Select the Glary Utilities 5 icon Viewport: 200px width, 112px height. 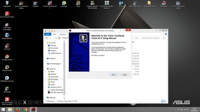pyautogui.click(x=7, y=36)
